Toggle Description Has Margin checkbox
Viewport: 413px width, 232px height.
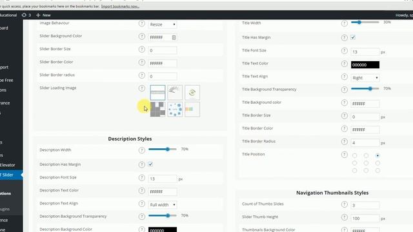tap(150, 164)
